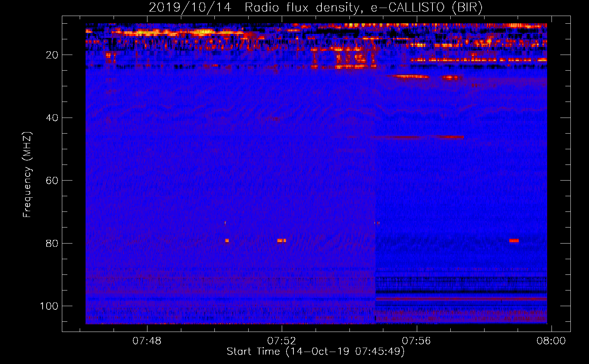
Task: Click the 100 MHz frequency label
Action: pyautogui.click(x=49, y=306)
